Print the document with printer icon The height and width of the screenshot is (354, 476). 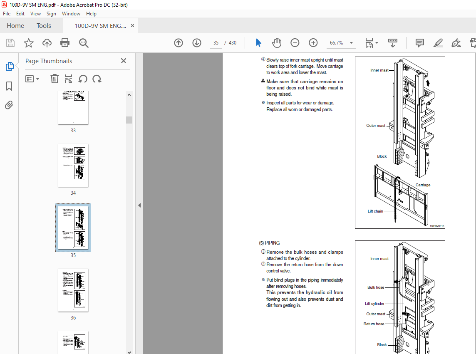pos(65,43)
